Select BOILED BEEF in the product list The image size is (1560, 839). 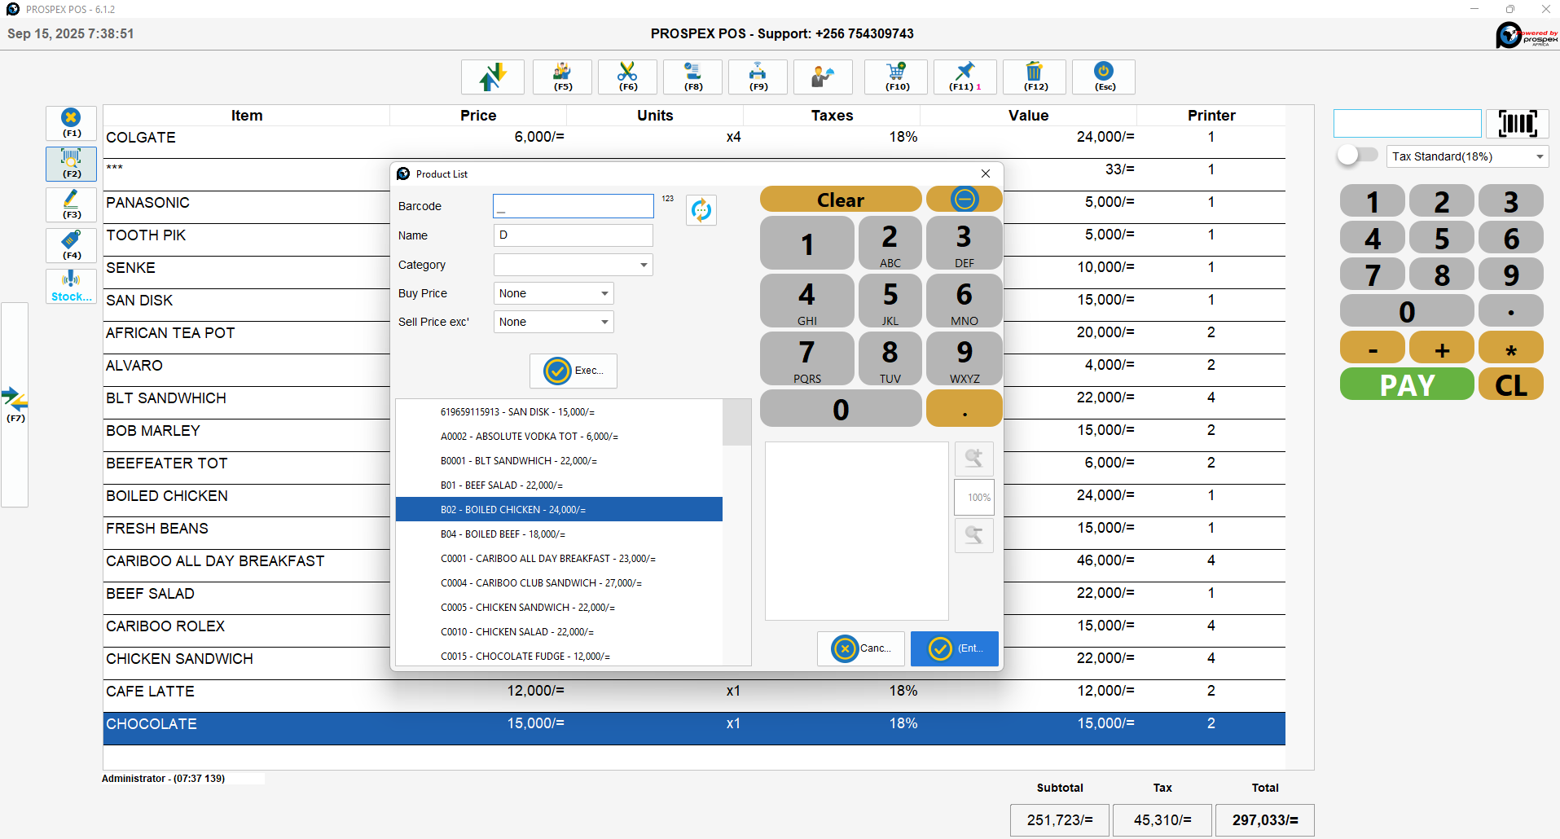503,534
